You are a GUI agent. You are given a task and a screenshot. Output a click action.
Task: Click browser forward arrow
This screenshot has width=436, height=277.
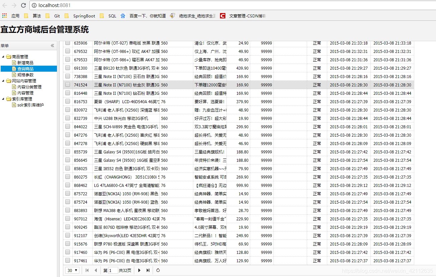tap(14, 5)
